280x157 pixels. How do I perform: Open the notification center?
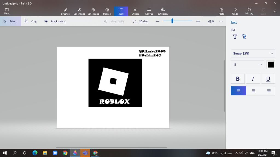[x=274, y=153]
